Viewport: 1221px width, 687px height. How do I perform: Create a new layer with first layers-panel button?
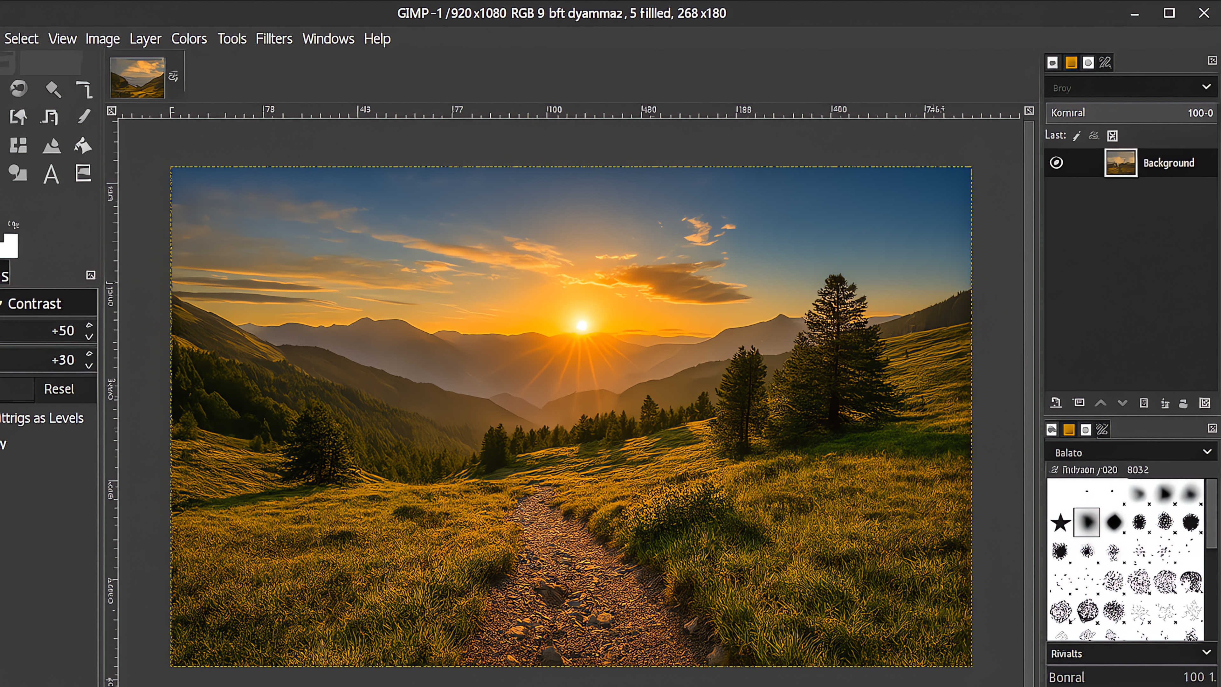pyautogui.click(x=1056, y=403)
